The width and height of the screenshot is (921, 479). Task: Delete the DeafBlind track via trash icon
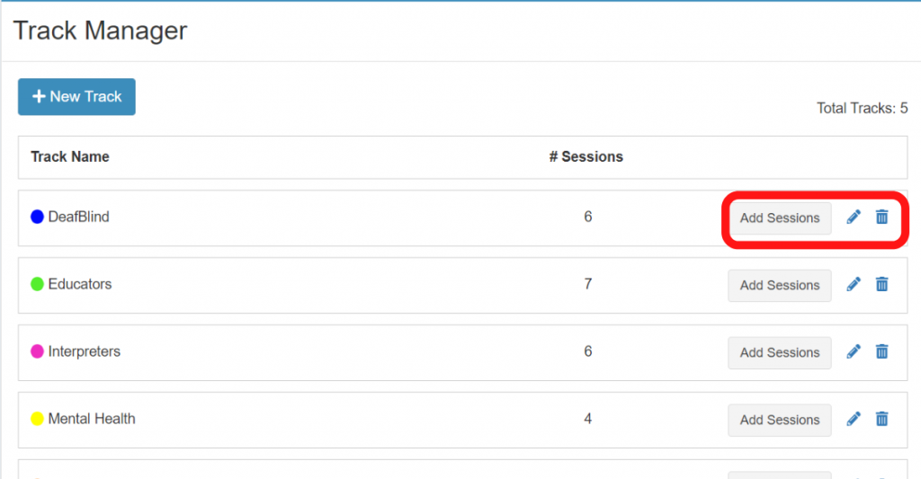pyautogui.click(x=882, y=217)
